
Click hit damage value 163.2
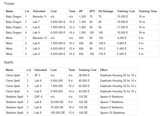(102, 49)
